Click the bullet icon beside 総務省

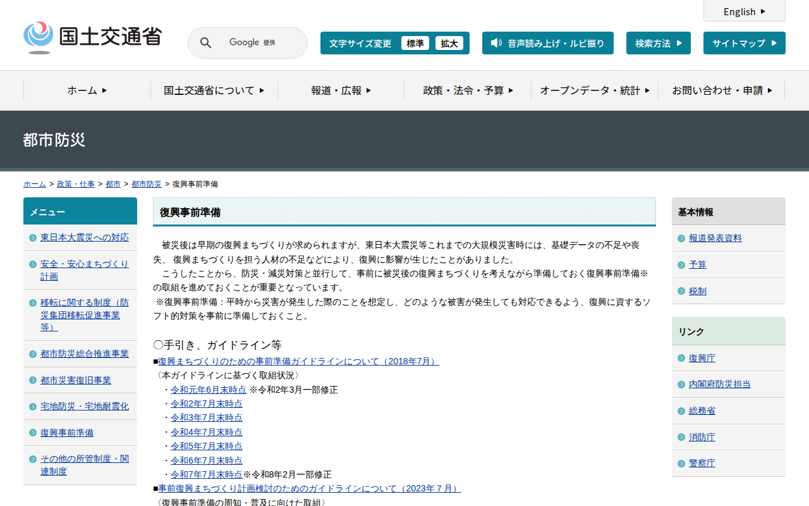coord(681,411)
